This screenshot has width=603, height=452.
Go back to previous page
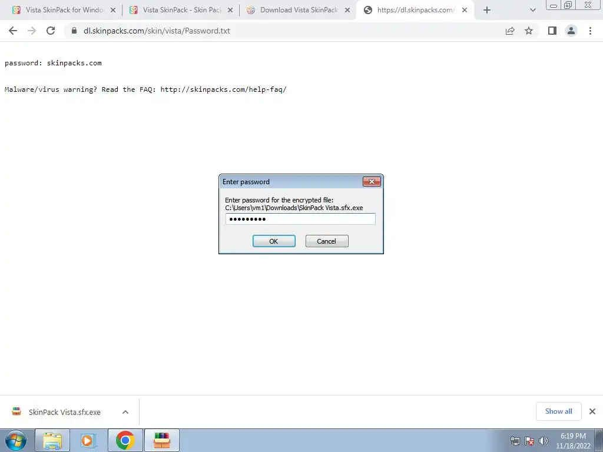[x=13, y=31]
